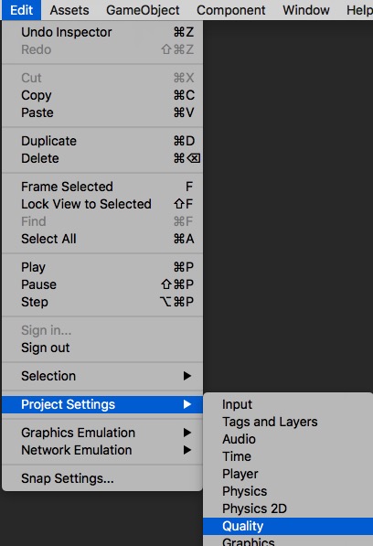Choose Lock View to Selected

(102, 204)
